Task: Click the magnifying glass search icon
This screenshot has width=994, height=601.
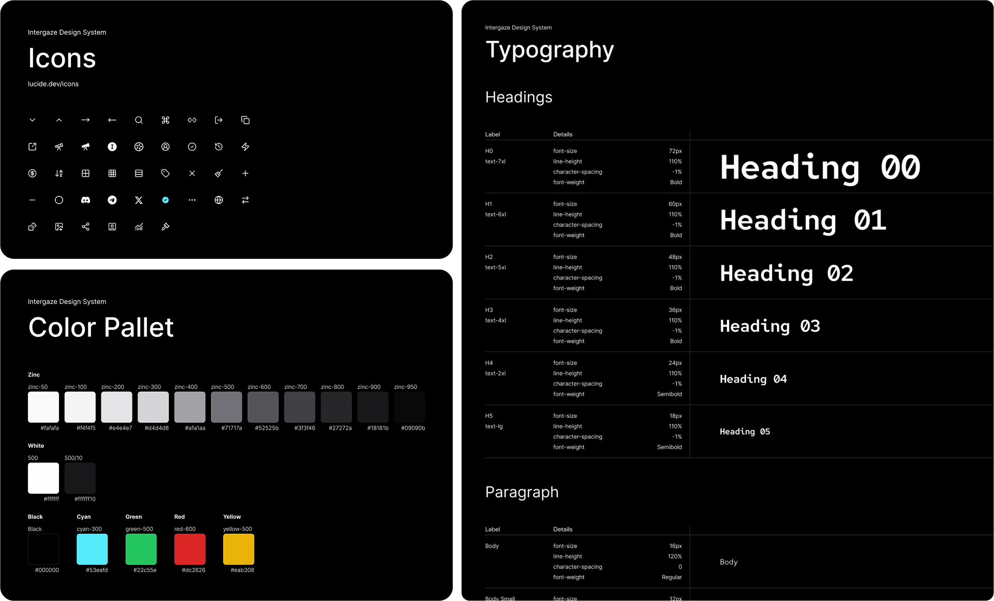Action: click(139, 120)
